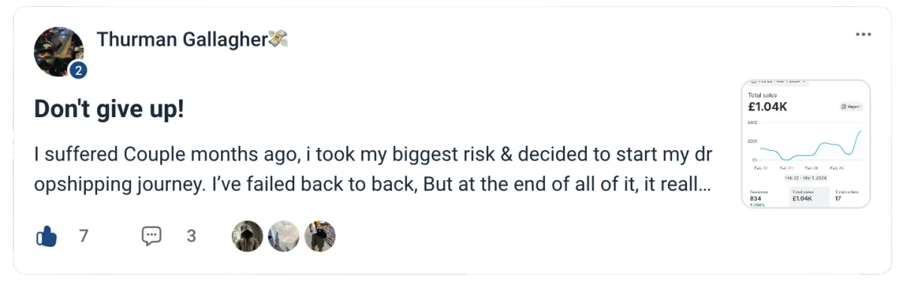Click the level 2 badge on avatar
903x283 pixels.
(78, 71)
